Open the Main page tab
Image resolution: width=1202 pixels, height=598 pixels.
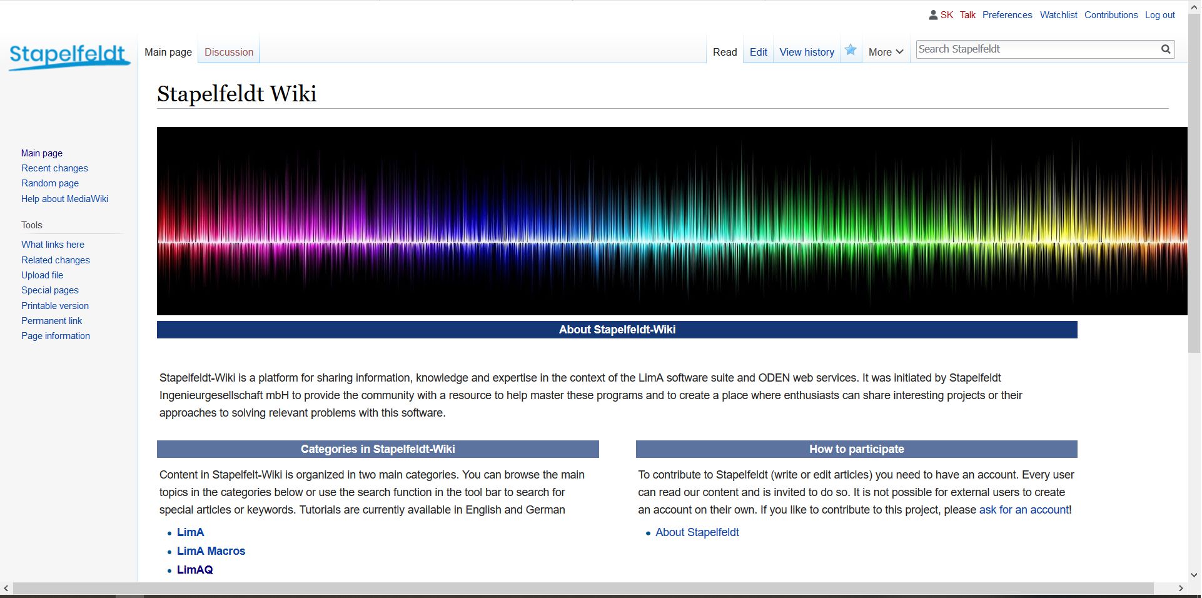[168, 52]
